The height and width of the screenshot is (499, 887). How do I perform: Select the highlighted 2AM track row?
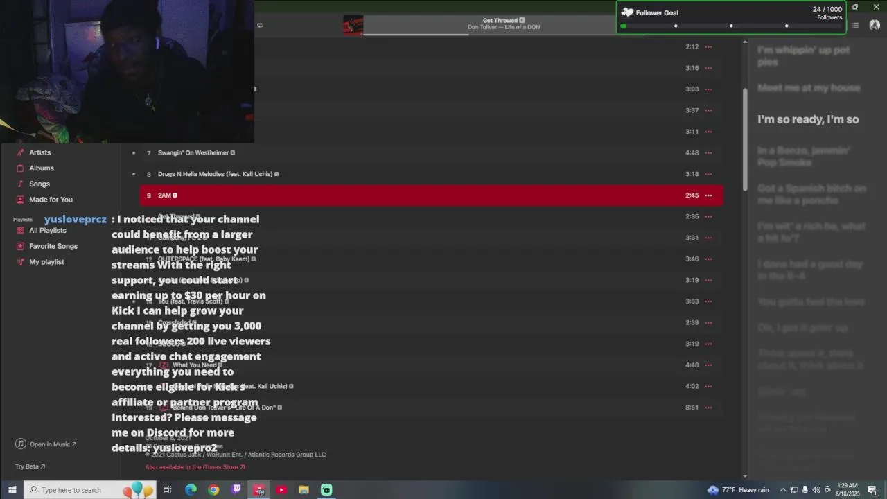pos(431,195)
